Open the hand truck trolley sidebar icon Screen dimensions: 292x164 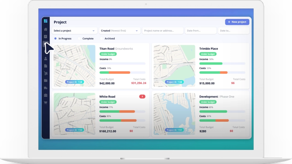point(46,73)
